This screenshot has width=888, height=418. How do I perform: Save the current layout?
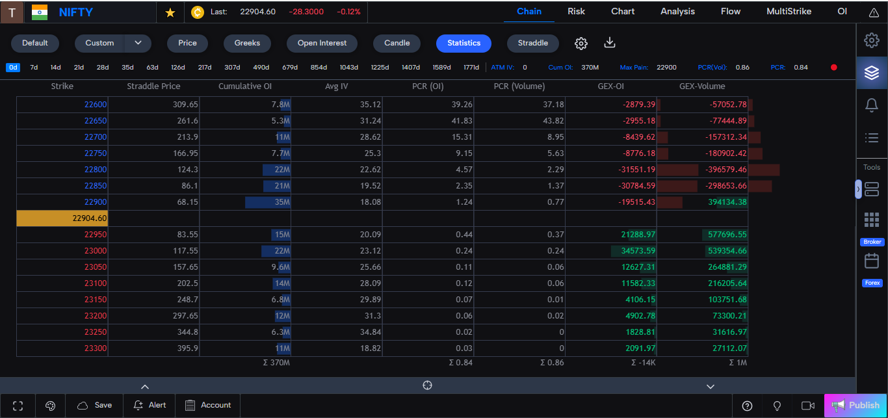click(94, 405)
